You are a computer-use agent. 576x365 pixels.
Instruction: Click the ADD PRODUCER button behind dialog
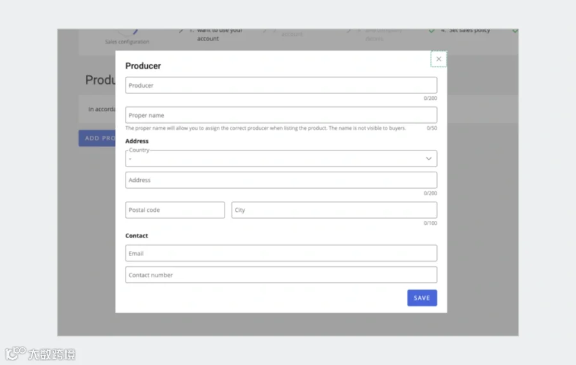click(x=97, y=138)
